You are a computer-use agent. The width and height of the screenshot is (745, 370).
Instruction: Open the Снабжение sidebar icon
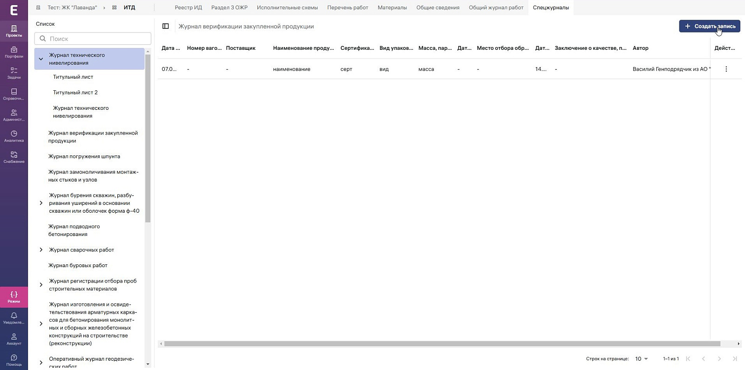[x=14, y=157]
